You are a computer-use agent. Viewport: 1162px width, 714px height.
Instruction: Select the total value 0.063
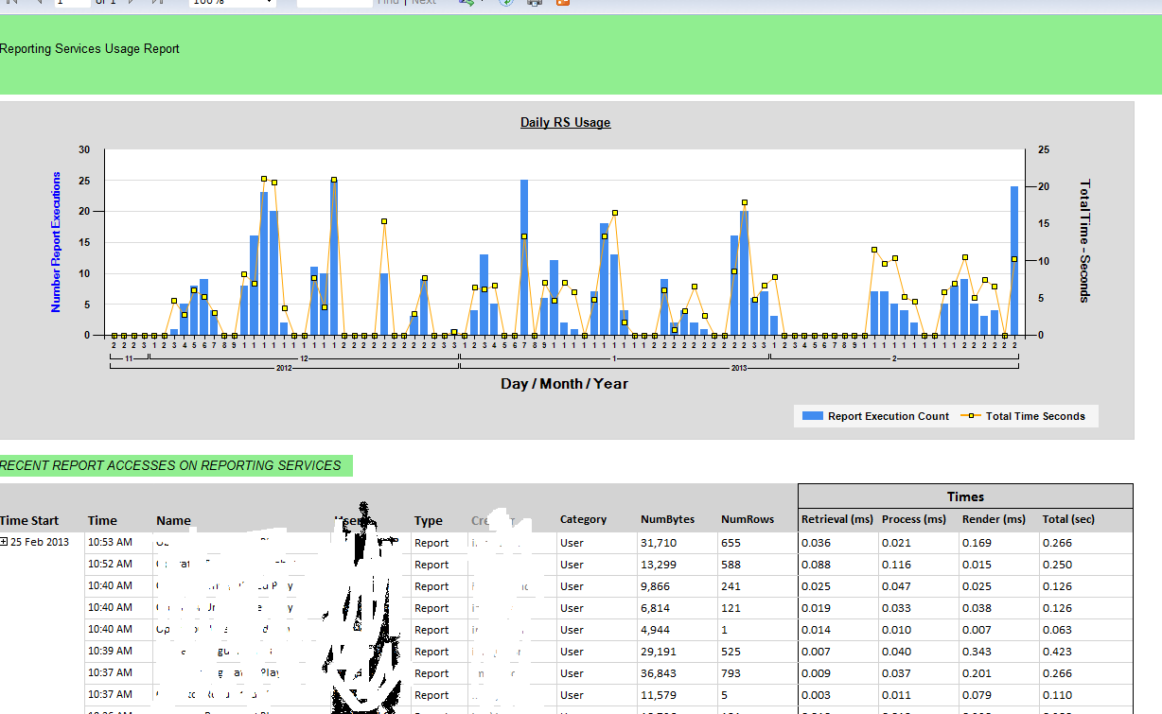[1058, 630]
